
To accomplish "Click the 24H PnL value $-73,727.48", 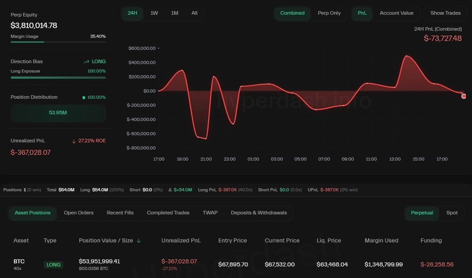I will (443, 38).
